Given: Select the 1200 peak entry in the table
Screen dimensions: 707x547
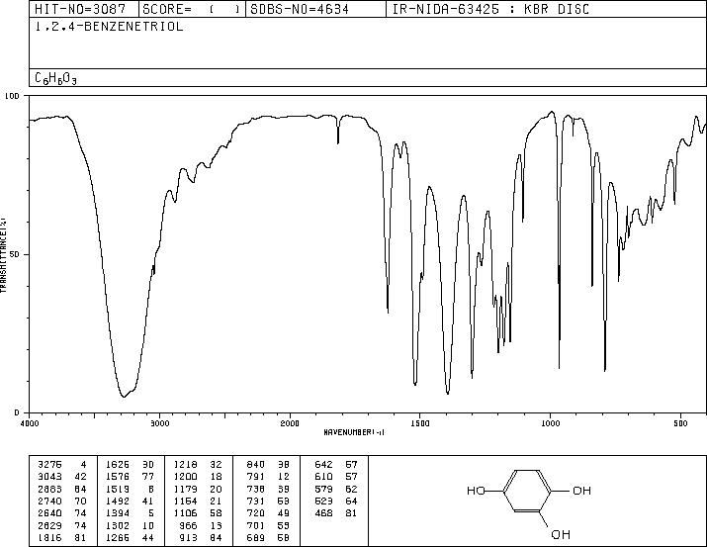Looking at the screenshot, I should 198,477.
